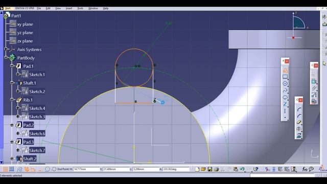Click the Save diskette icon

tap(210, 169)
